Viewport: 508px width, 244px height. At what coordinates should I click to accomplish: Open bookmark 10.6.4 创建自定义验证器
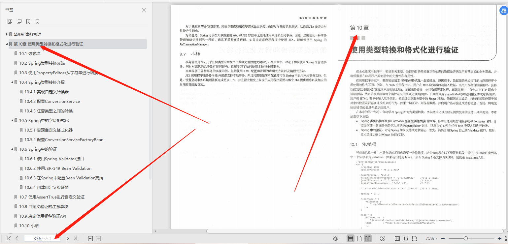[47, 187]
